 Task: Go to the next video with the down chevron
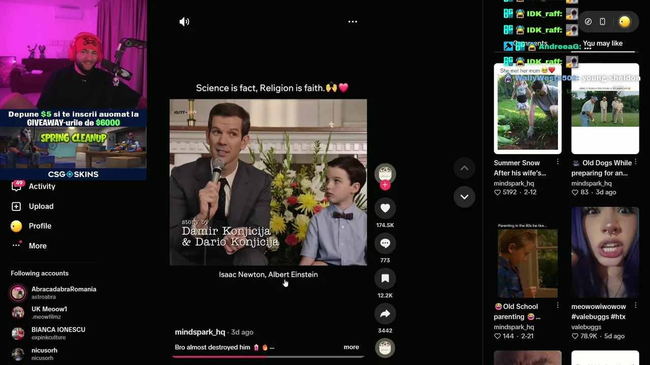[464, 197]
